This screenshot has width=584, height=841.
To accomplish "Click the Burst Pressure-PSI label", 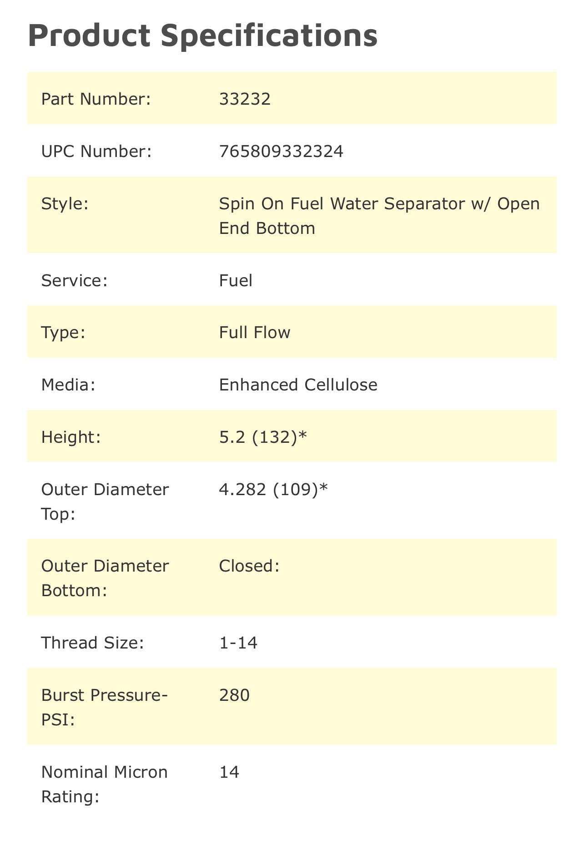I will pyautogui.click(x=105, y=707).
